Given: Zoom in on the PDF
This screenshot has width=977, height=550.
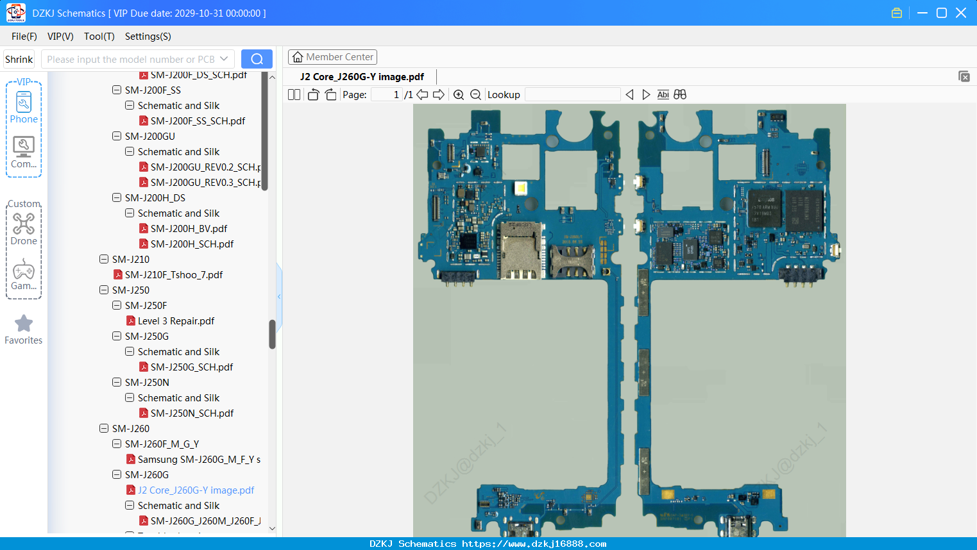Looking at the screenshot, I should tap(459, 95).
